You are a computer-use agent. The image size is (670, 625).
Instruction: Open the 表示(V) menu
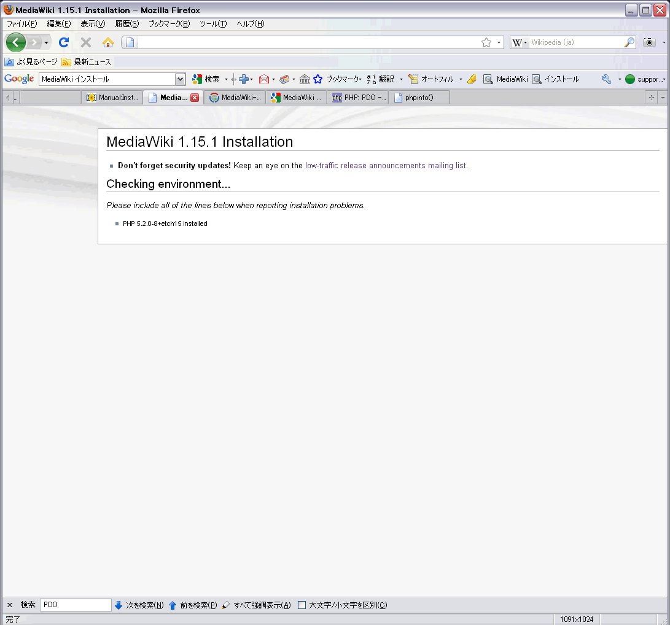[x=93, y=24]
